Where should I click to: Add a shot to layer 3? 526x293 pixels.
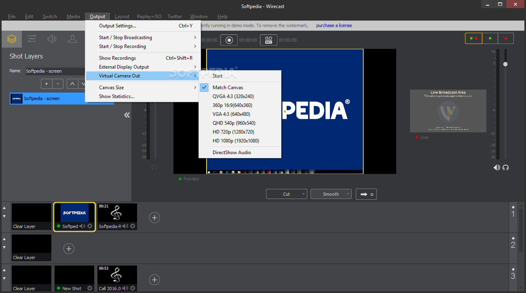pyautogui.click(x=154, y=280)
